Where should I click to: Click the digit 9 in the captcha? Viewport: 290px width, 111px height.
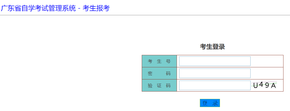267,85
